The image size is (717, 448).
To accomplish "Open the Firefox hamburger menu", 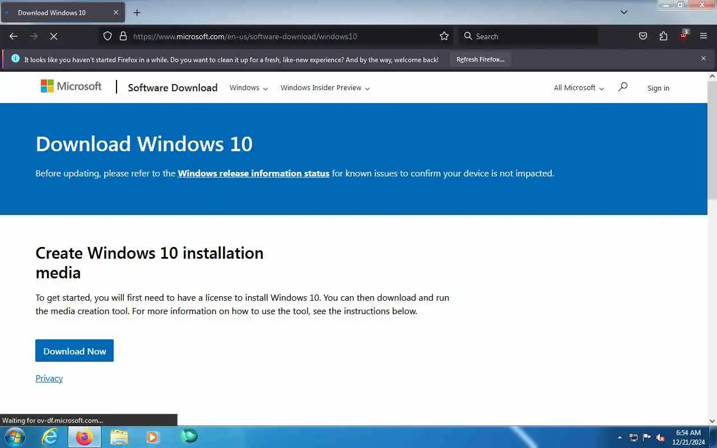I will coord(704,36).
